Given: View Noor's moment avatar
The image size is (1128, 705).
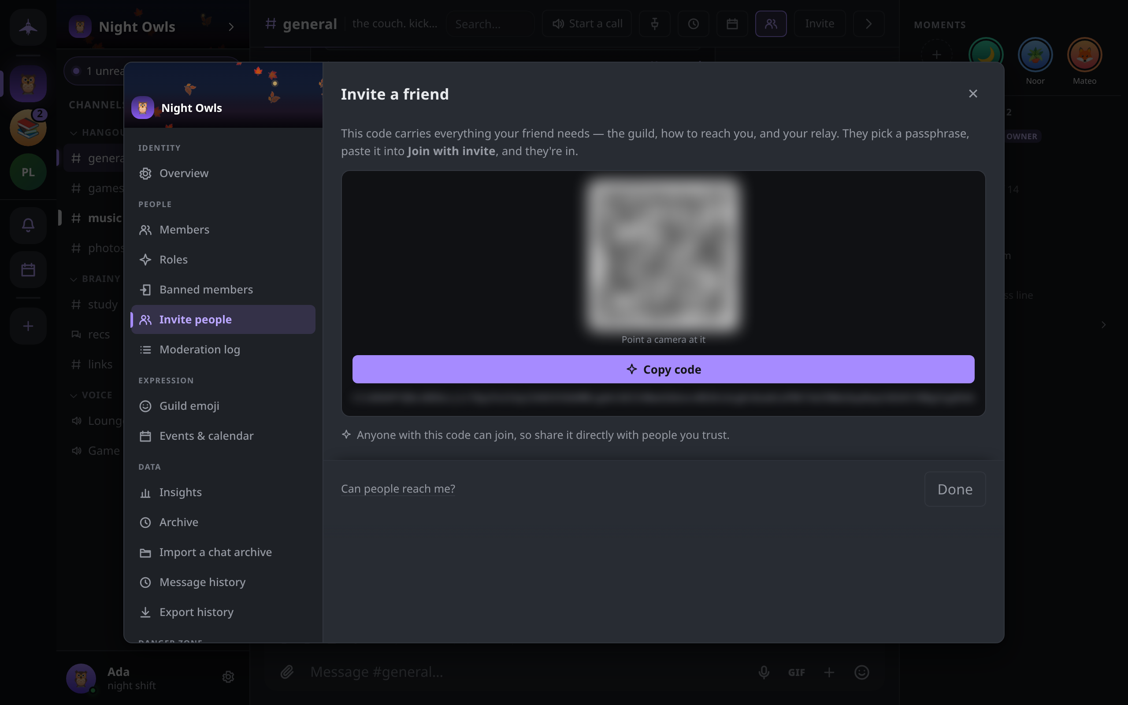Looking at the screenshot, I should [x=1035, y=55].
